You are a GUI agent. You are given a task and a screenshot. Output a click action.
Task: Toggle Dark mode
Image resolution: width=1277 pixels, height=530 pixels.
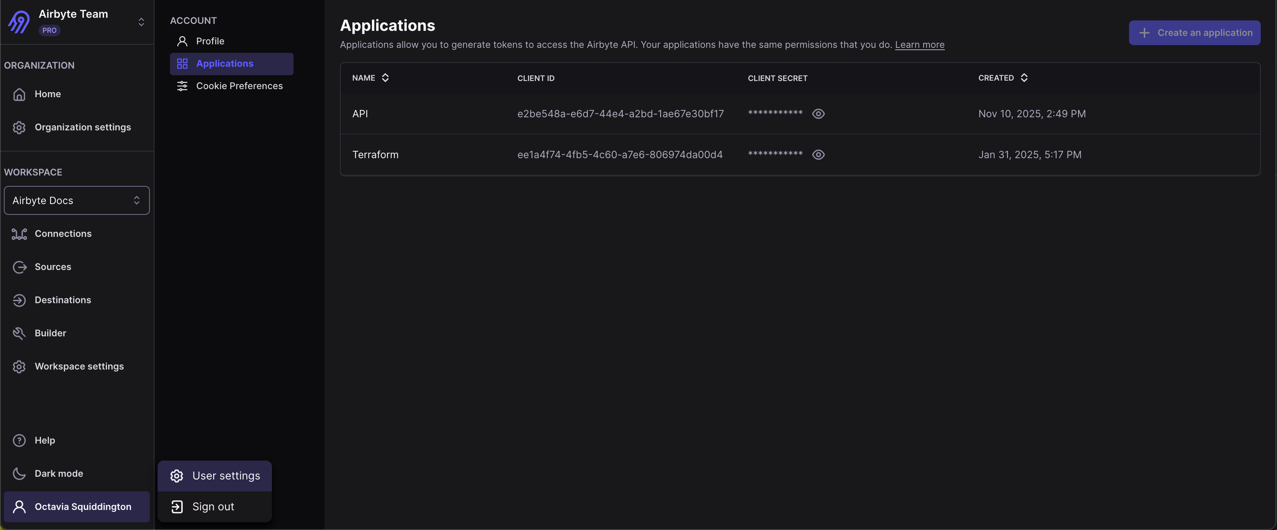click(19, 473)
